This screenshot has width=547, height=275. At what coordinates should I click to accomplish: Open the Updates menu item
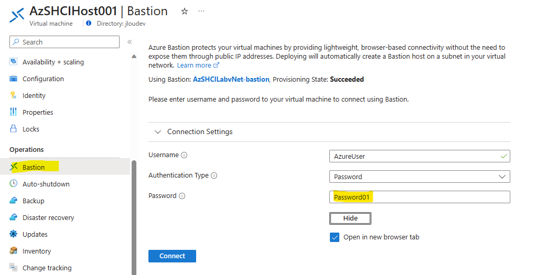(x=35, y=234)
